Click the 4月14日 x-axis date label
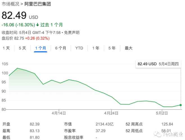185x140 pixels. 59,113
